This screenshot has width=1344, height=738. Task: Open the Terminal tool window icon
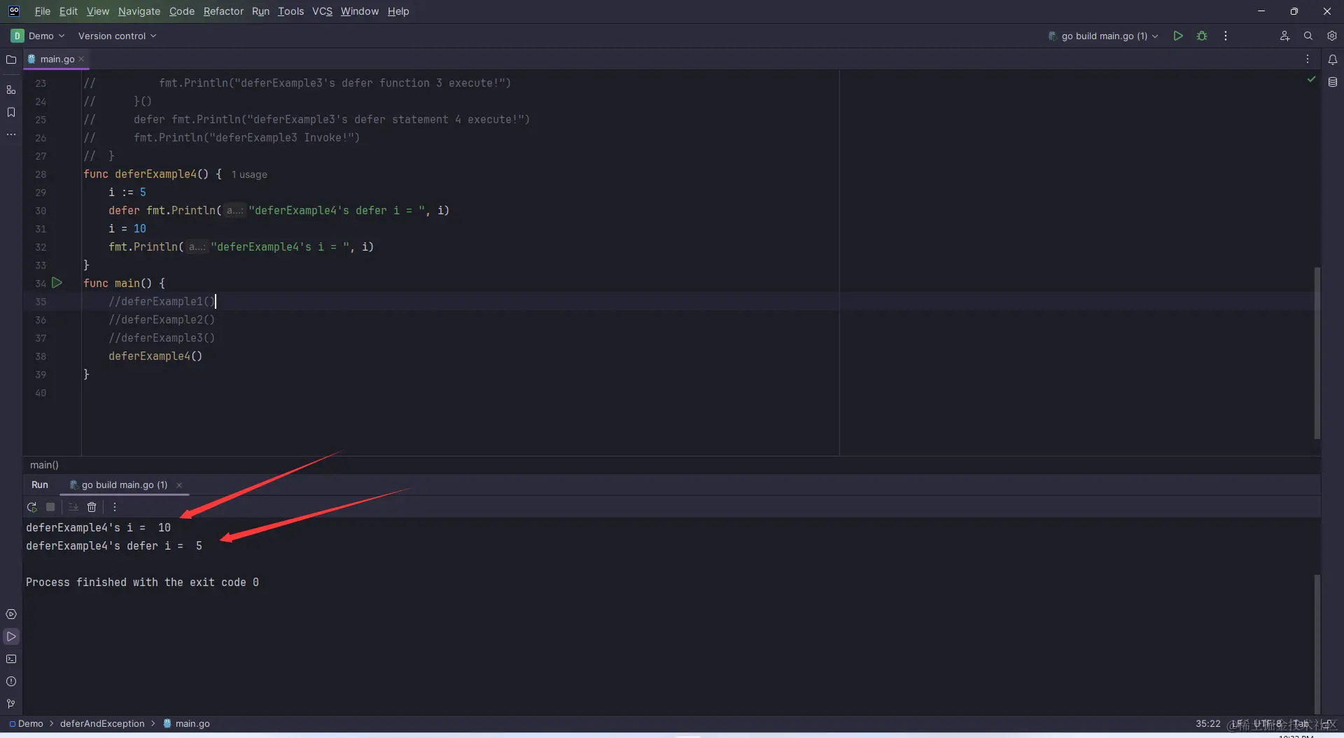(11, 659)
